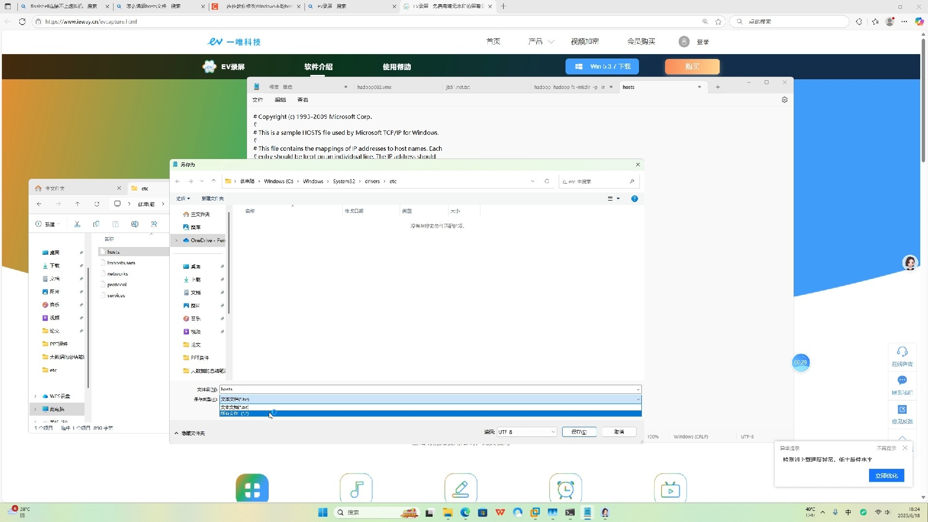Open the 文件 menu in Notepad
Image resolution: width=928 pixels, height=522 pixels.
click(258, 100)
